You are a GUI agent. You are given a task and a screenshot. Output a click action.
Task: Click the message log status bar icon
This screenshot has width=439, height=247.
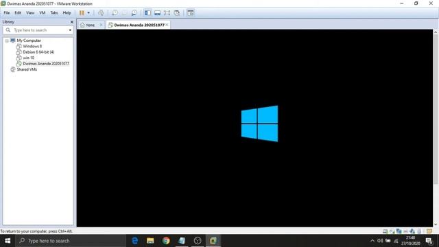429,231
